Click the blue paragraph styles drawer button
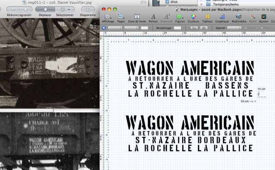275x170 pixels. click(x=104, y=28)
